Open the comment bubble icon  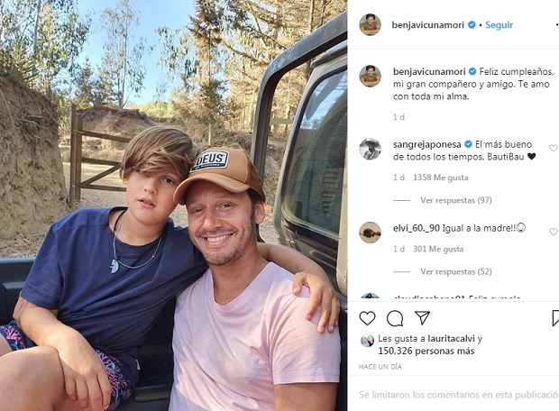tap(395, 318)
